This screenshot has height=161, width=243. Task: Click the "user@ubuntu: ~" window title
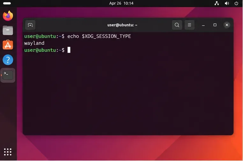click(122, 25)
